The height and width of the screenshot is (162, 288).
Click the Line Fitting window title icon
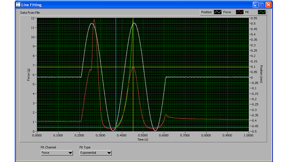click(x=18, y=5)
